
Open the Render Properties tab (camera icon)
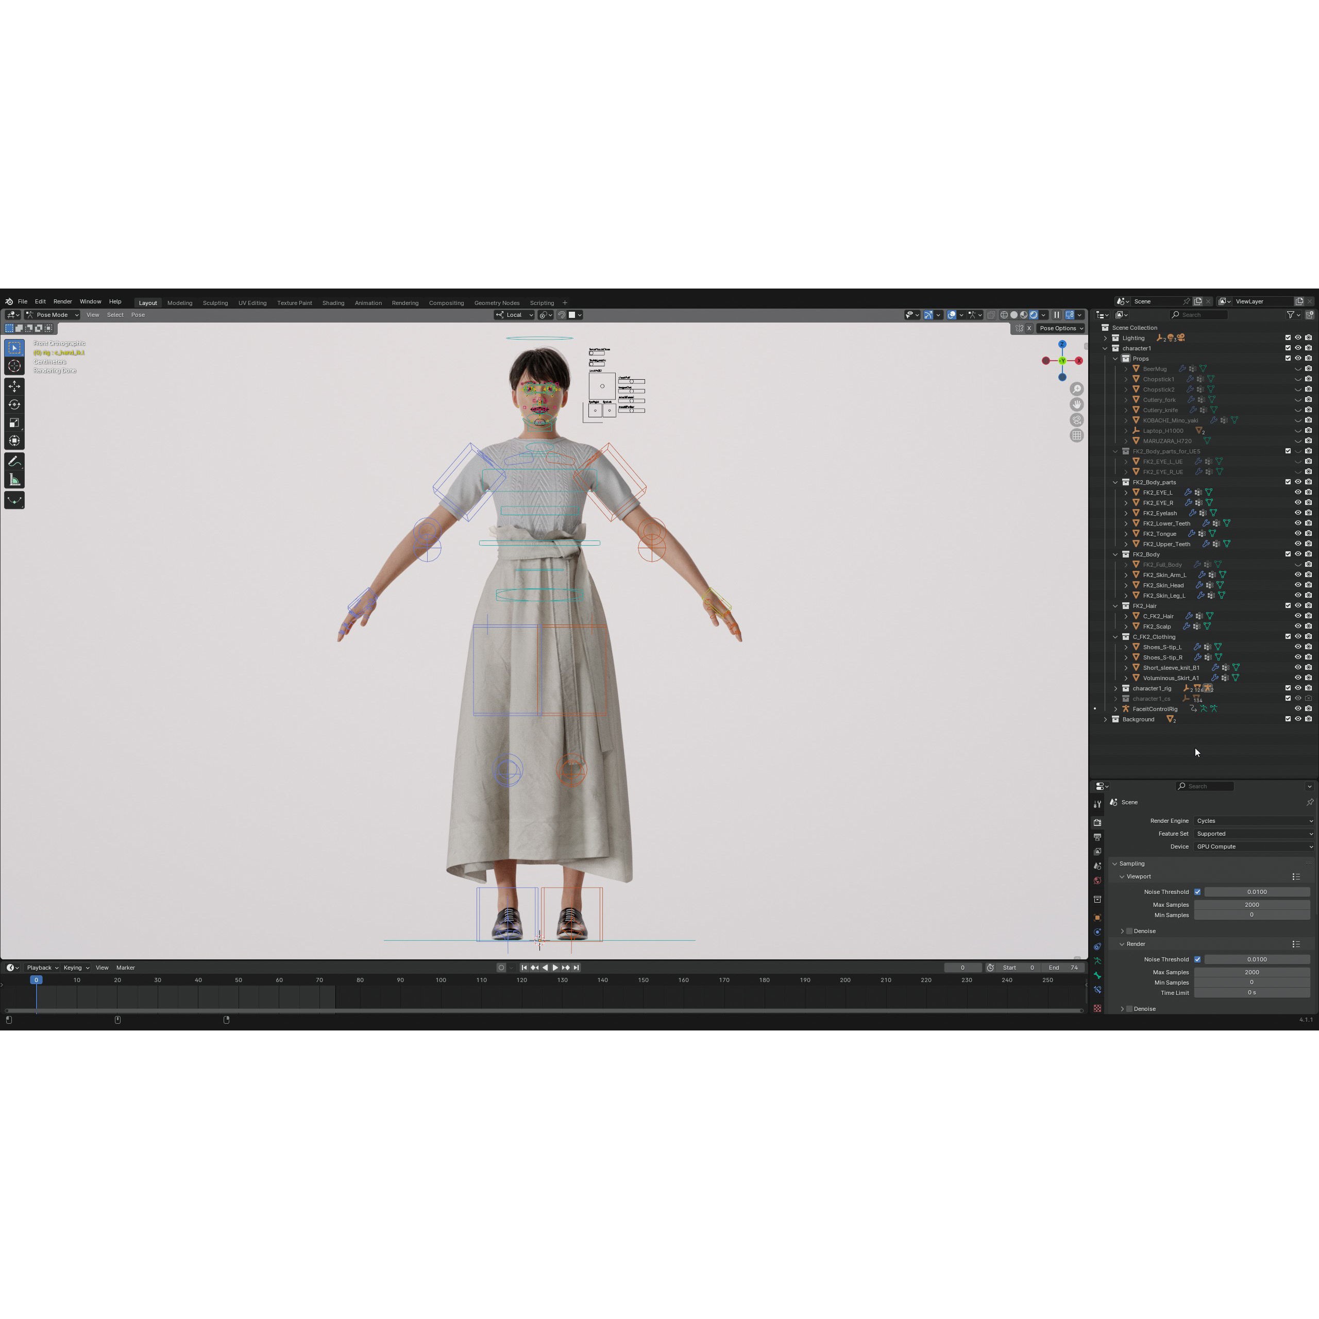[1098, 822]
